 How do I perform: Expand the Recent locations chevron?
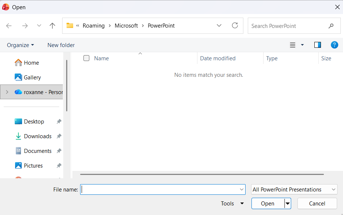coord(39,26)
